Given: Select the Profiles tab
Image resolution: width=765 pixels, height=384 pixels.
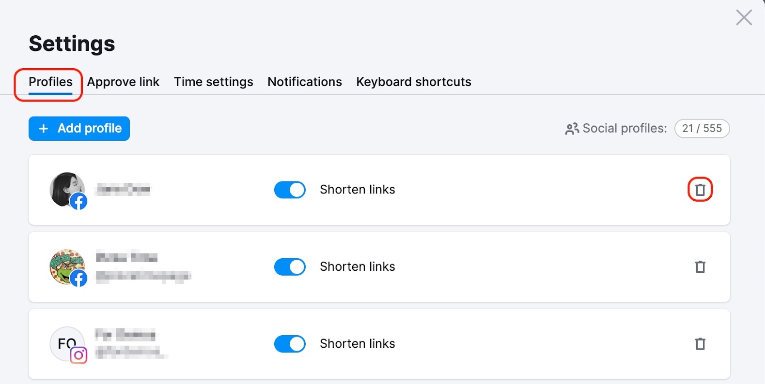Looking at the screenshot, I should click(x=50, y=82).
